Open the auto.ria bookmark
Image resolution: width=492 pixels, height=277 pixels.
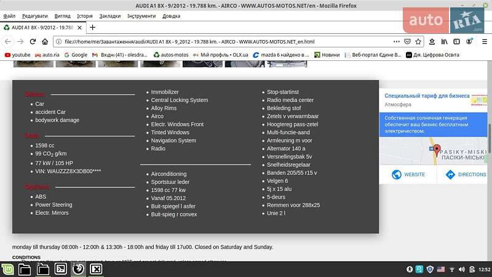click(47, 55)
